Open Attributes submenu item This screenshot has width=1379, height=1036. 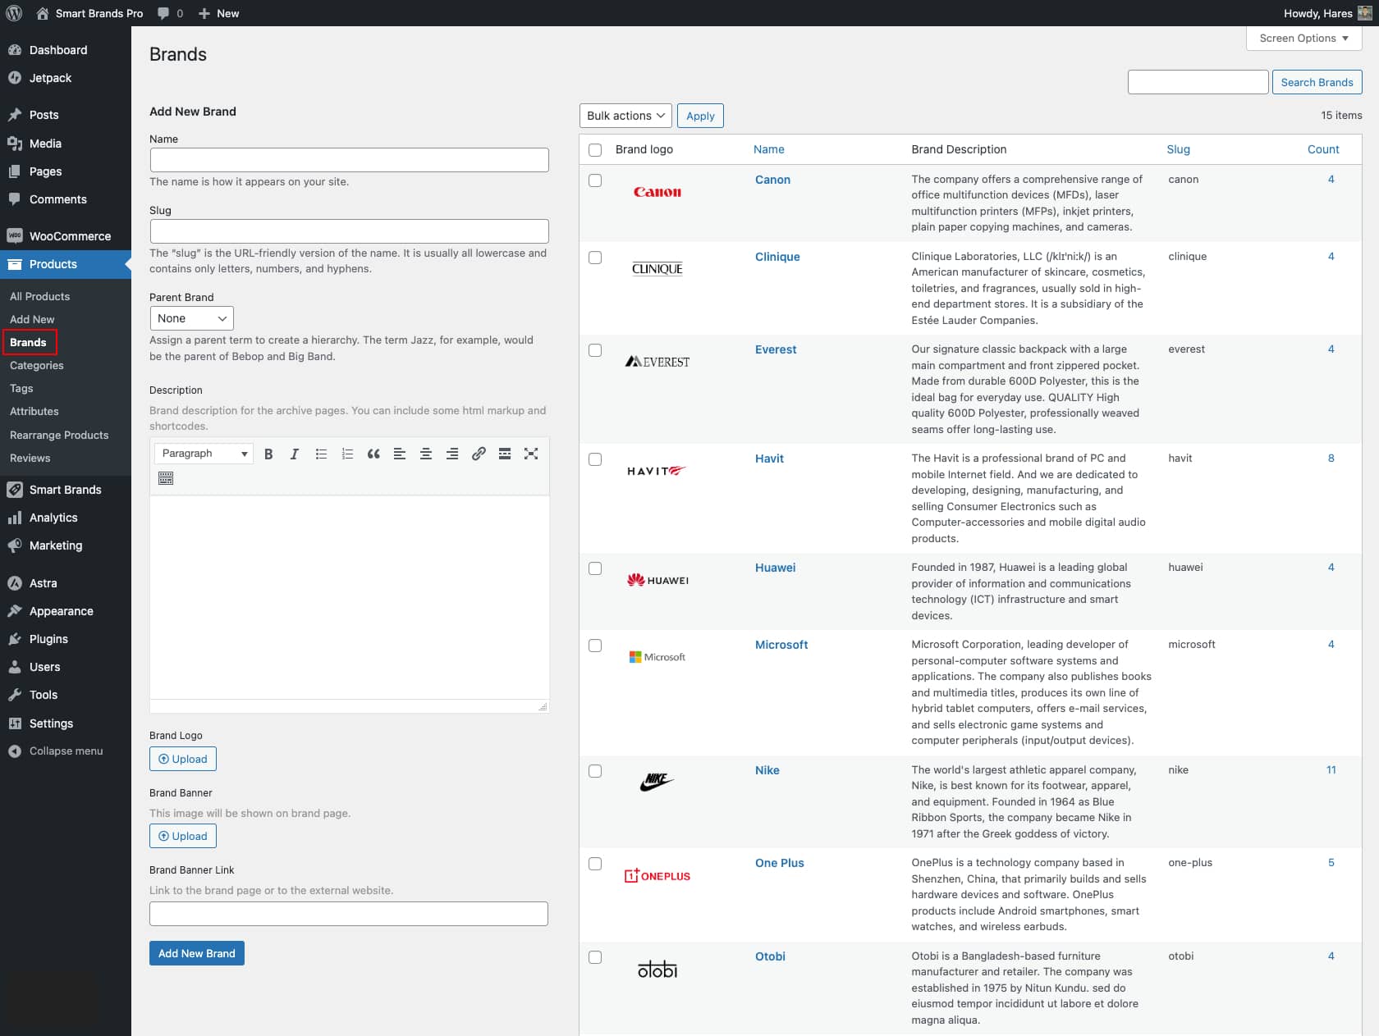pyautogui.click(x=34, y=411)
